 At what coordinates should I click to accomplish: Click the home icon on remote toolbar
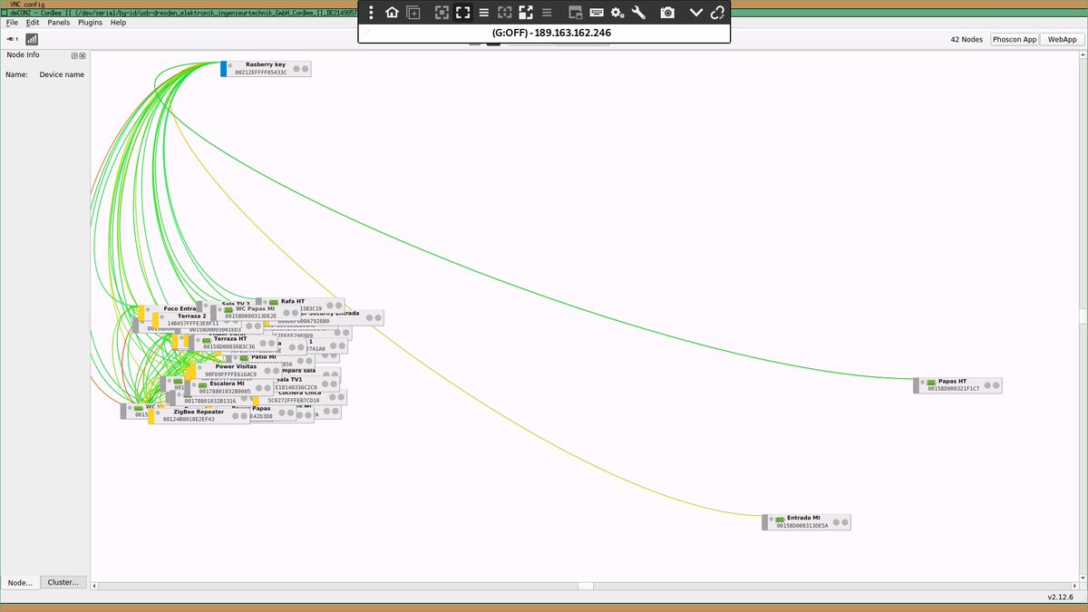(392, 13)
